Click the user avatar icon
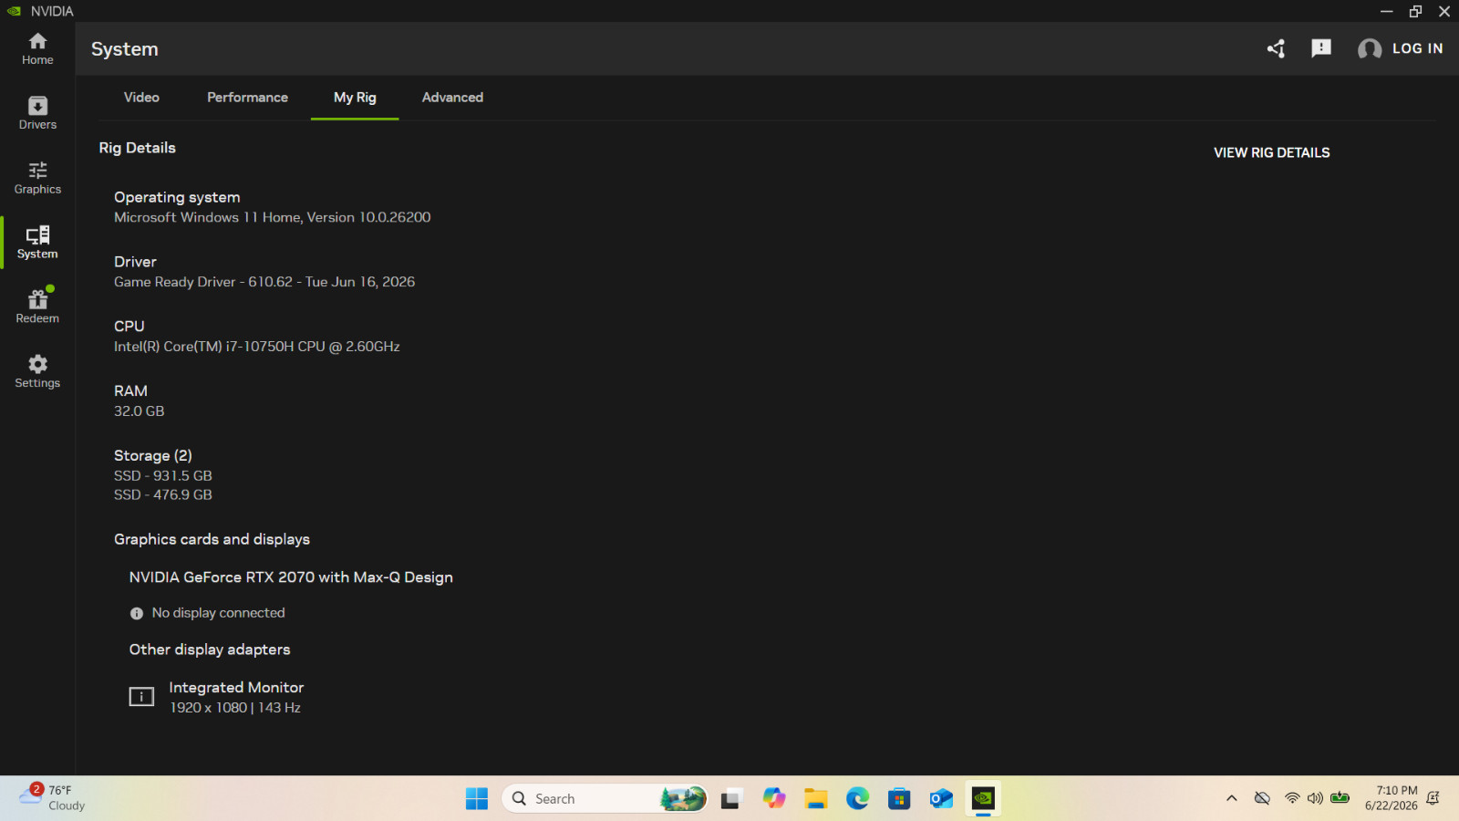 point(1370,49)
